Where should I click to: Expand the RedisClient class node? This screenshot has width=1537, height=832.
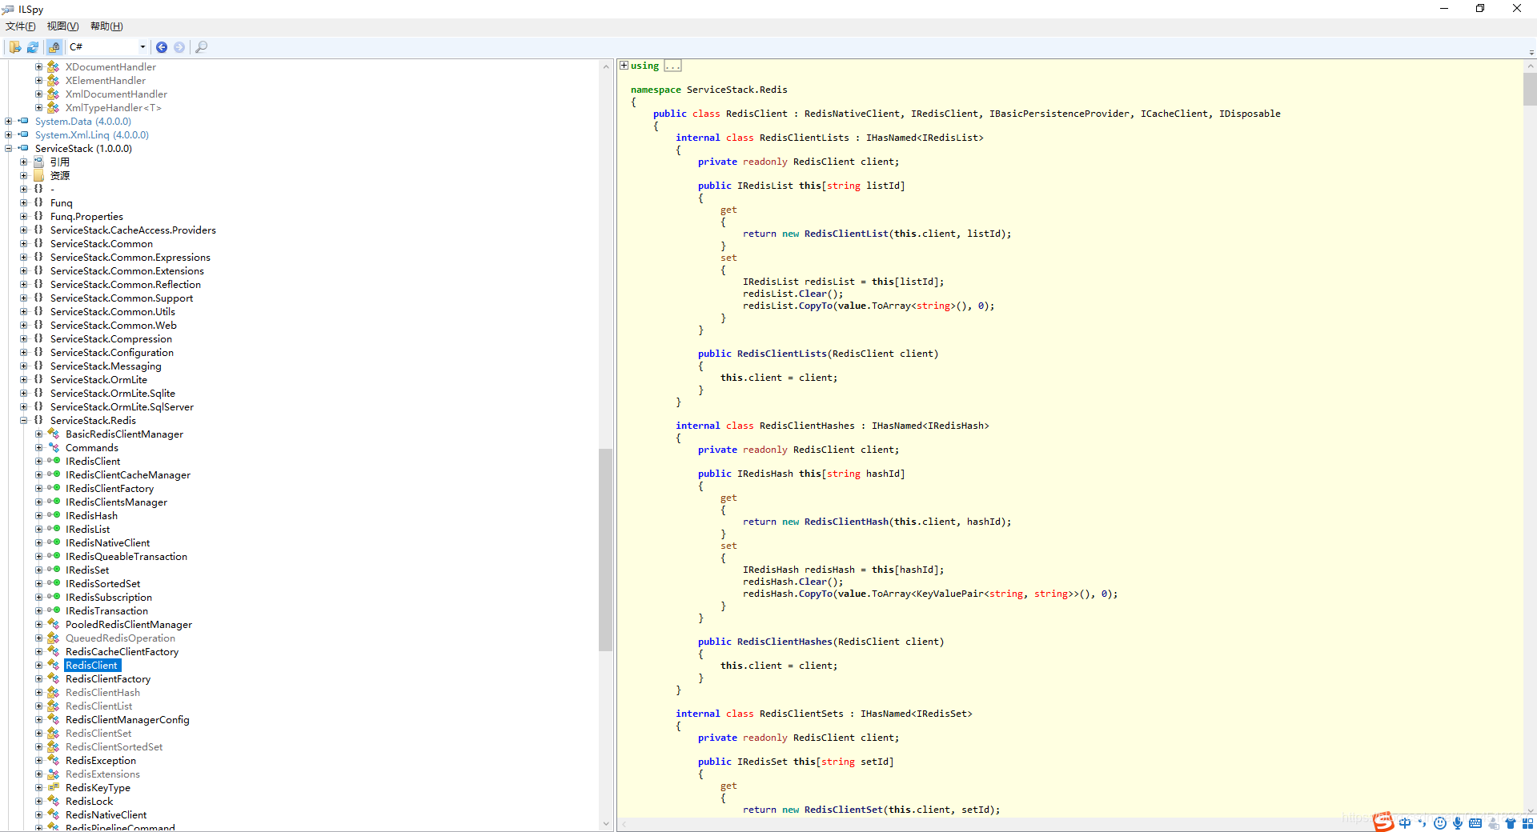pyautogui.click(x=39, y=666)
